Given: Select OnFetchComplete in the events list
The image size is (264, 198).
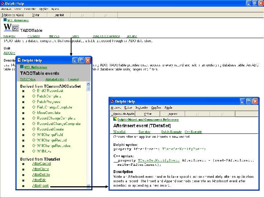Looking at the screenshot, I should [47, 96].
